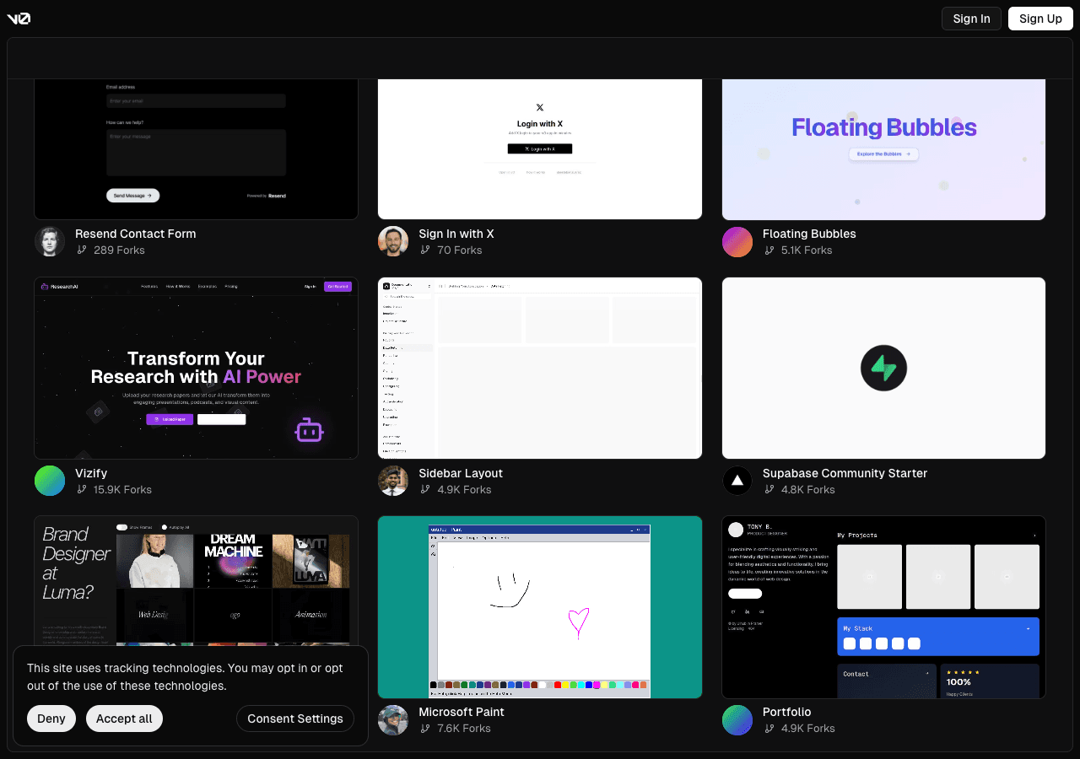Pick the red swatch in the Paint palette
The height and width of the screenshot is (759, 1080).
558,685
